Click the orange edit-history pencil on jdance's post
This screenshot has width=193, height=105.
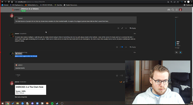121,82
